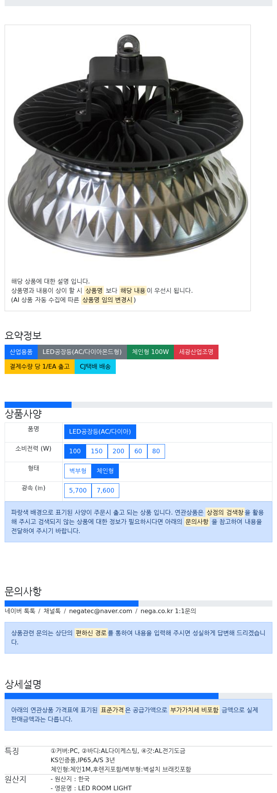Click the 결제수량 당 1/EA 출고 yellow badge

(x=40, y=367)
